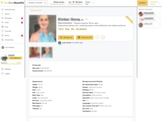Click the Administration occupation heading
Viewport: 162px width, 121px height.
point(65,23)
